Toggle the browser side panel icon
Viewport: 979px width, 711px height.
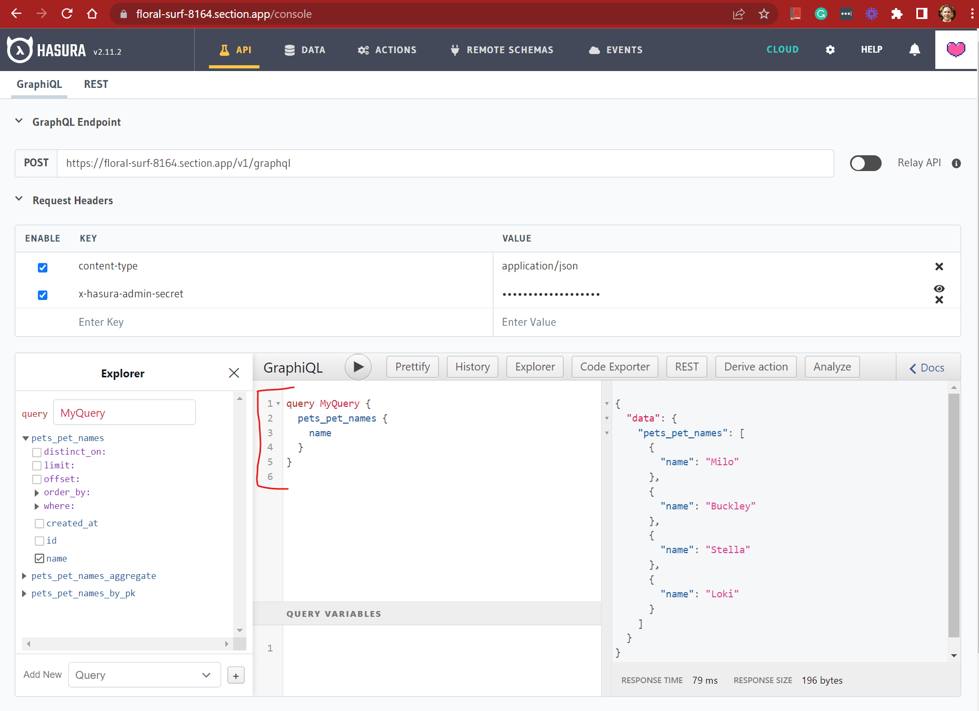pos(922,14)
